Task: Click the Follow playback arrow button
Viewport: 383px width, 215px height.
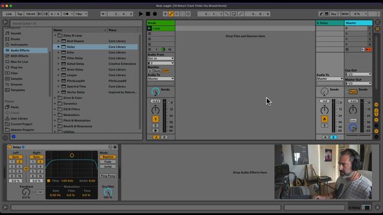Action: (104, 14)
